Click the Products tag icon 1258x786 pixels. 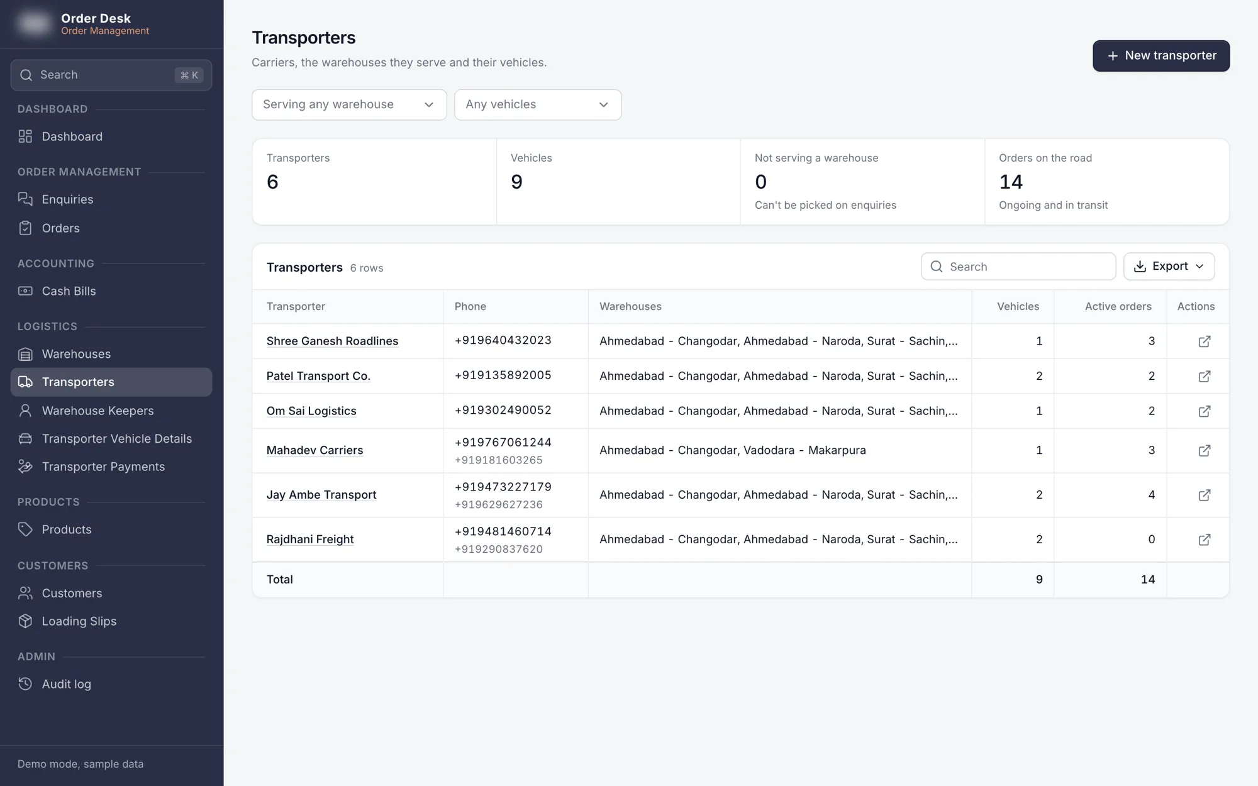(x=25, y=529)
